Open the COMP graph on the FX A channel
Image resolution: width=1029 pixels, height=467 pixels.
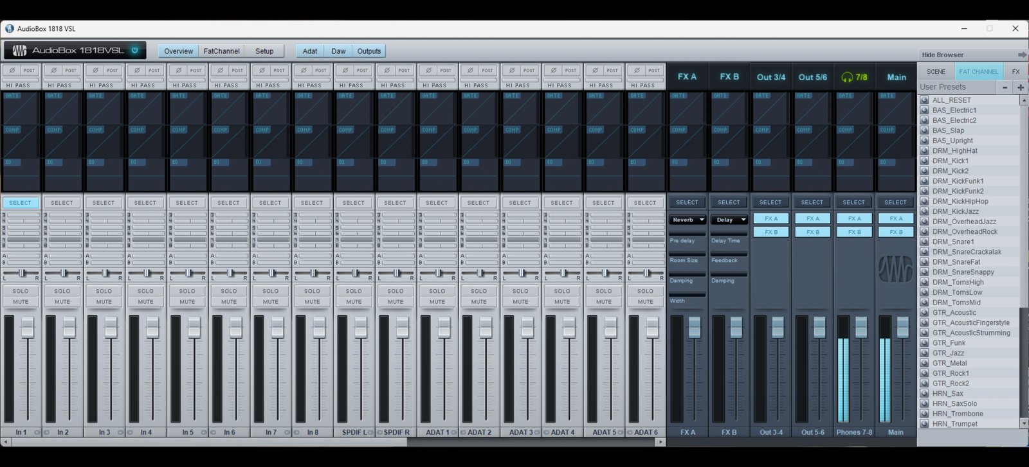(688, 141)
